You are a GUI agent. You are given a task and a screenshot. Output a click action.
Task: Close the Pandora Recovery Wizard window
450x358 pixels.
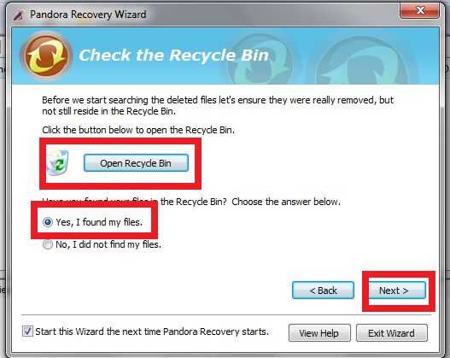click(x=419, y=10)
